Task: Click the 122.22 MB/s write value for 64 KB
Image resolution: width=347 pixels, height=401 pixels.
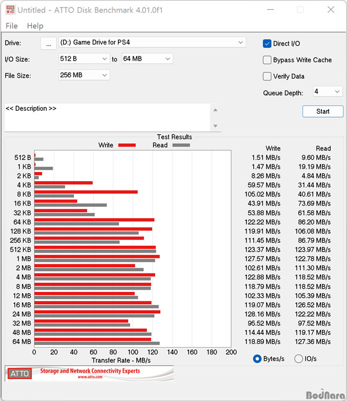Action: pos(263,222)
